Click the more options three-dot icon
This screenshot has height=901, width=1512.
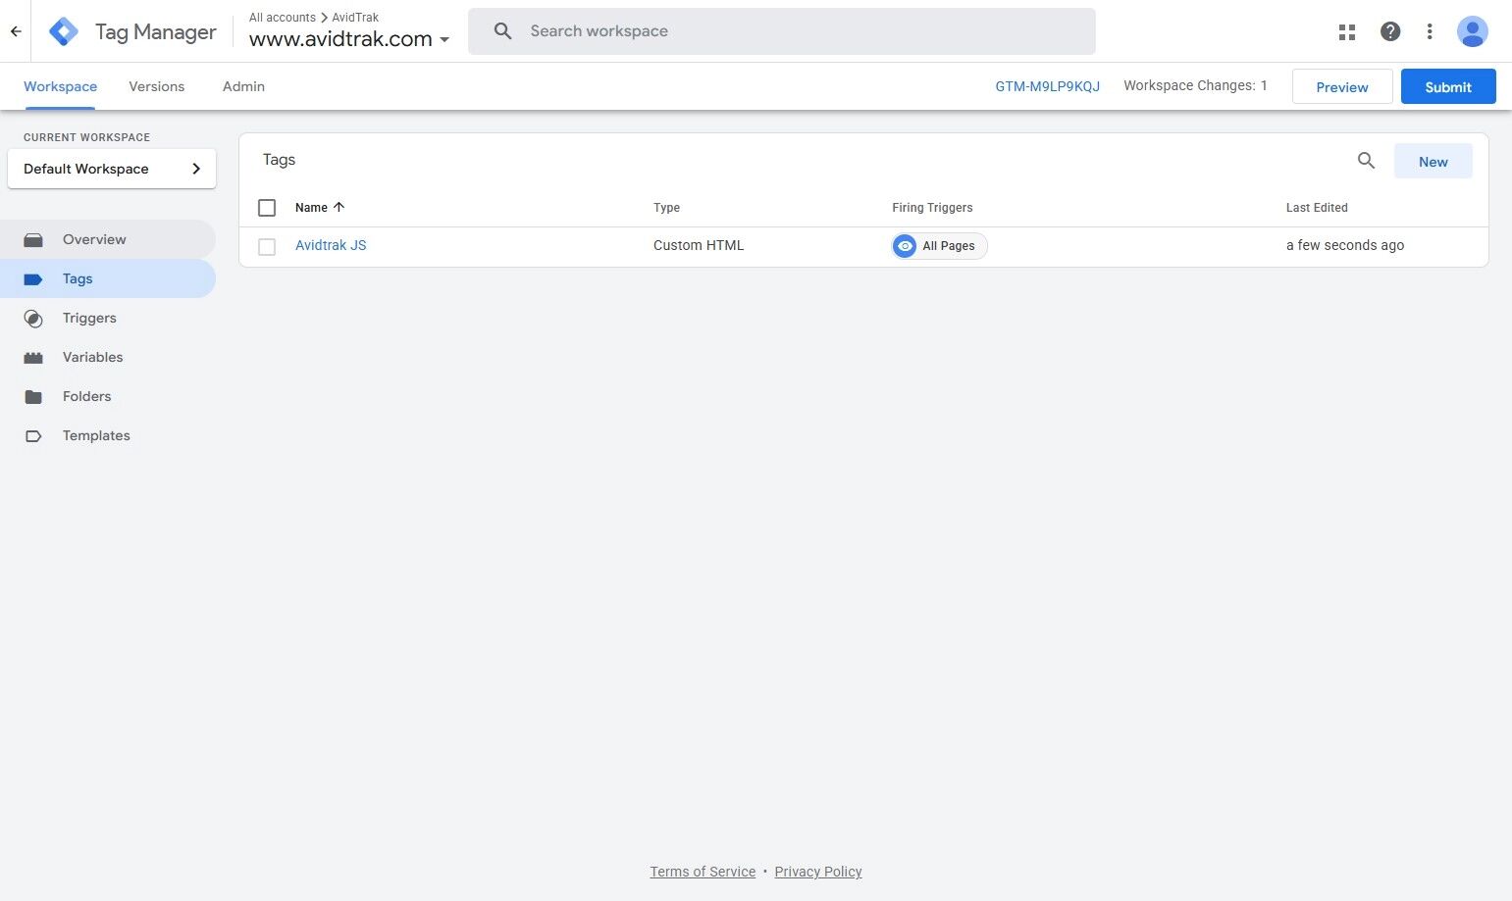1430,30
